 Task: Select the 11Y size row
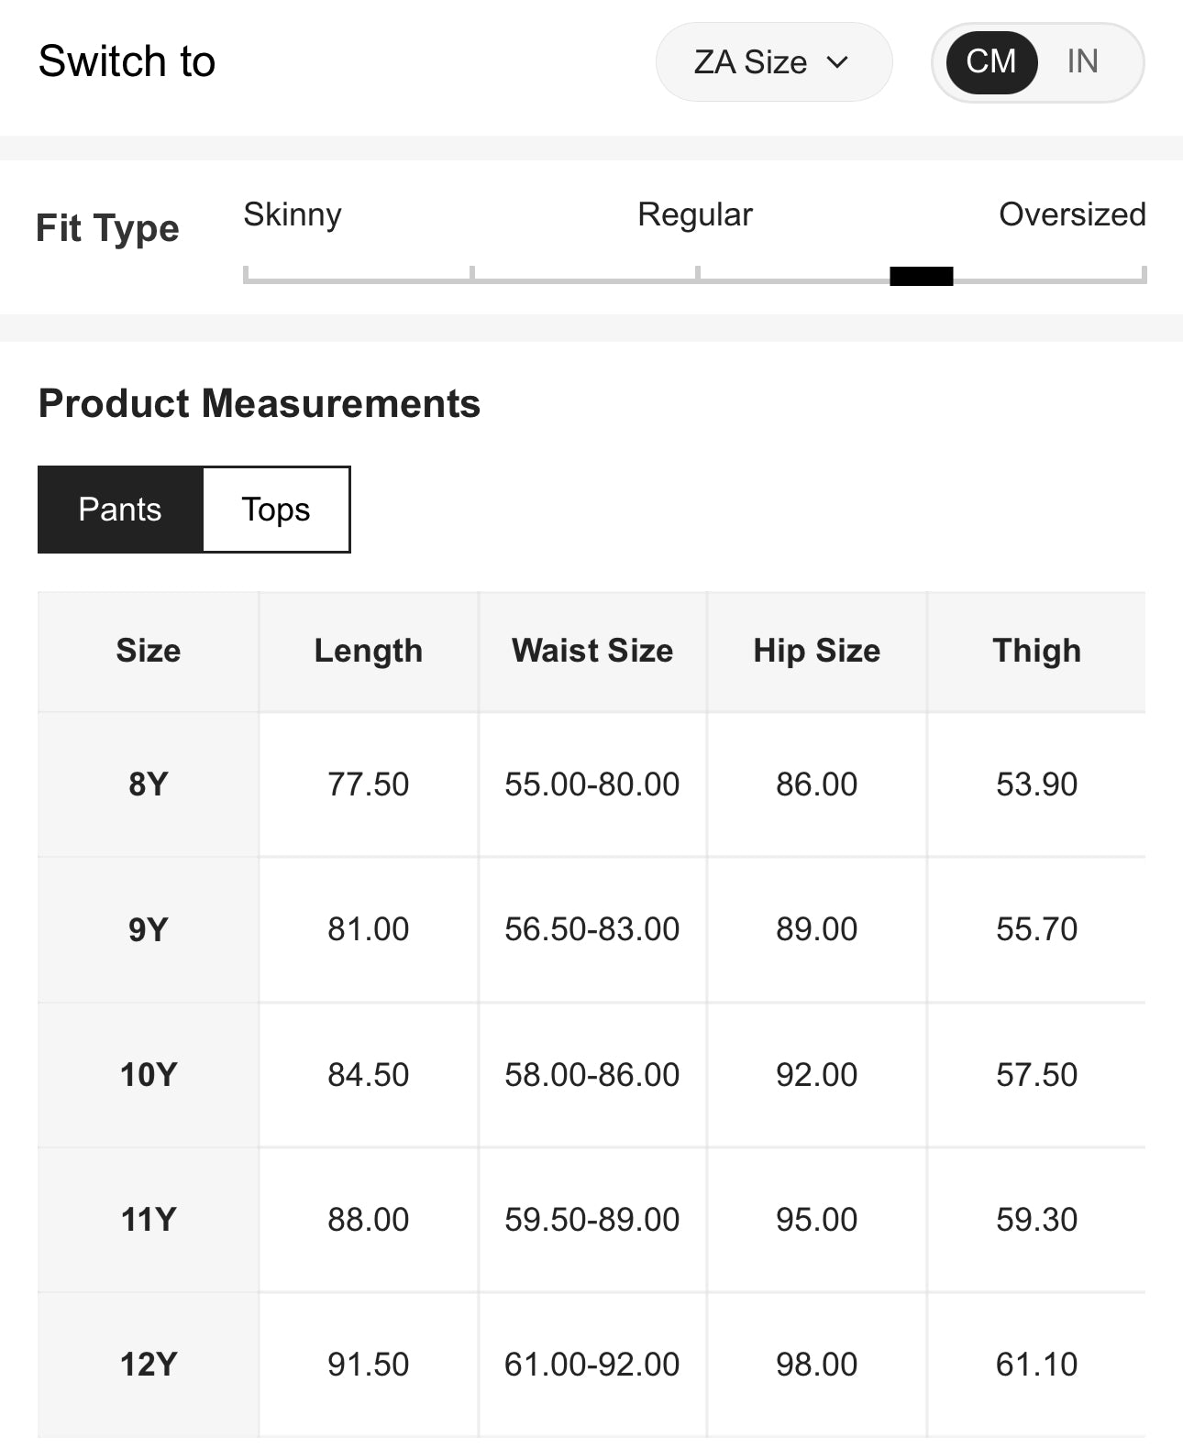pos(149,1220)
